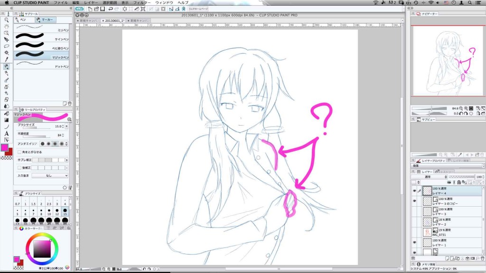Open the 入り抜き dropdown

point(49,175)
